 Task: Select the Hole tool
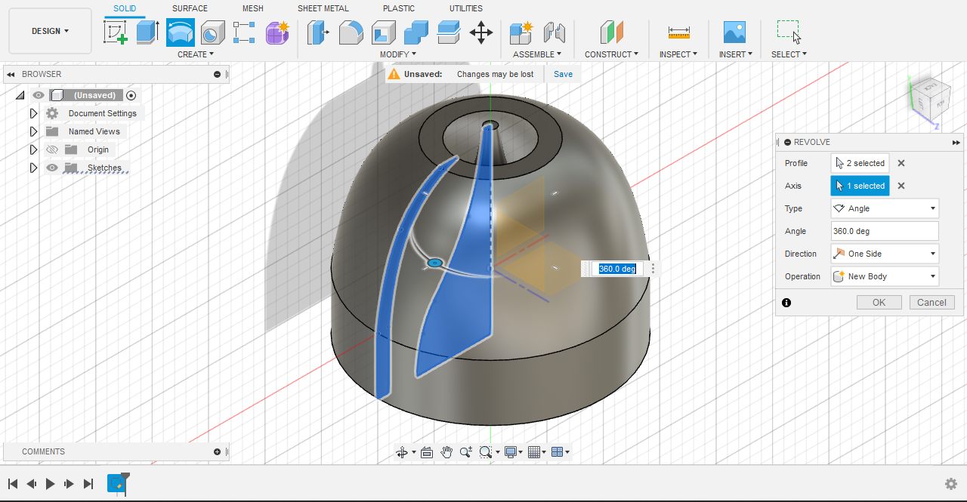pyautogui.click(x=213, y=32)
